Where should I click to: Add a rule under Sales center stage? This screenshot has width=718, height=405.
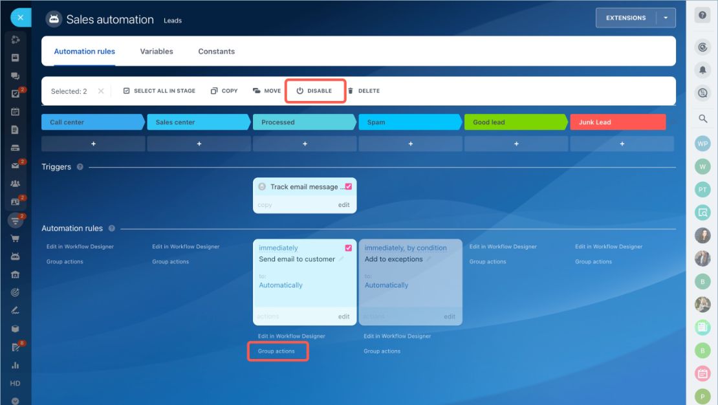(199, 144)
